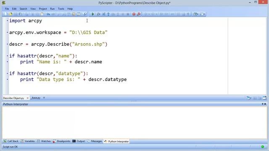Image resolution: width=269 pixels, height=151 pixels.
Task: Click the 'Script run OK' status text
Action: (10, 147)
